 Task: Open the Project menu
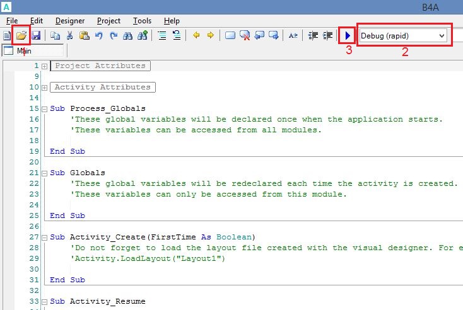(108, 21)
